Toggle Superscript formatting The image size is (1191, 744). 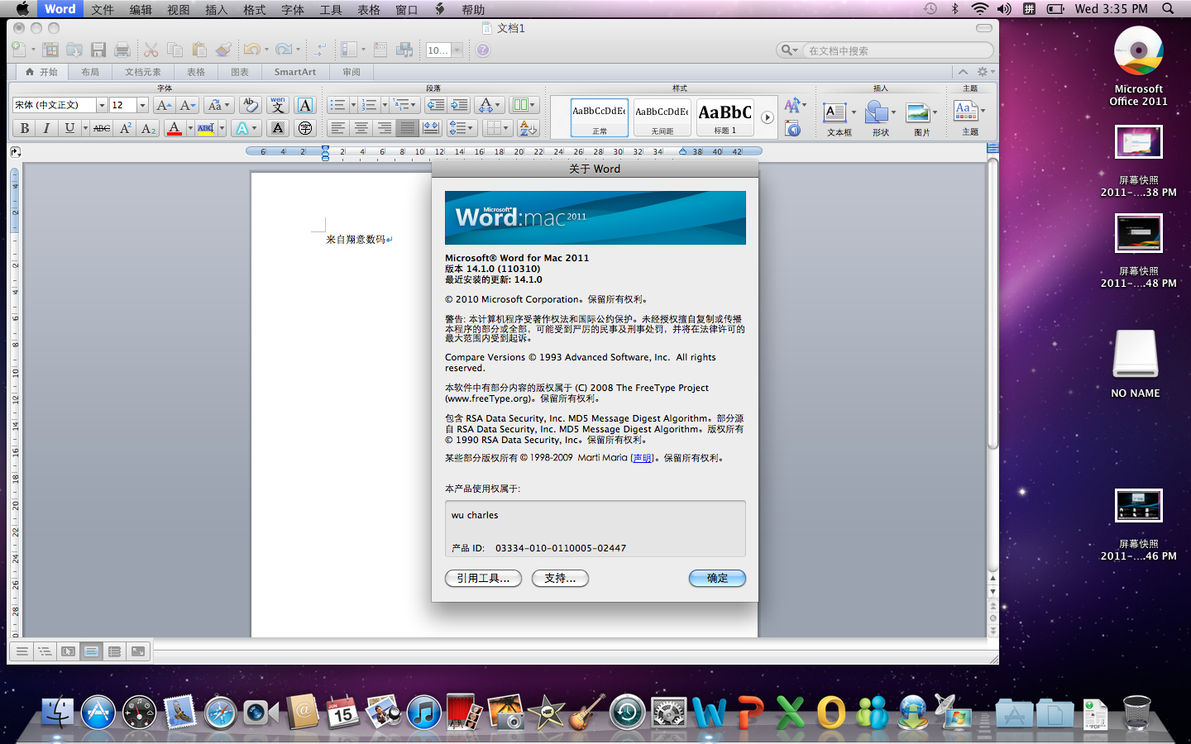(x=126, y=128)
